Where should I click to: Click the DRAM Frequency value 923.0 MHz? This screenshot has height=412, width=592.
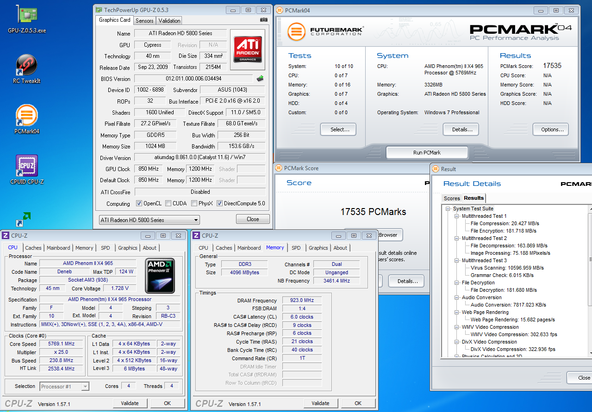(x=301, y=301)
